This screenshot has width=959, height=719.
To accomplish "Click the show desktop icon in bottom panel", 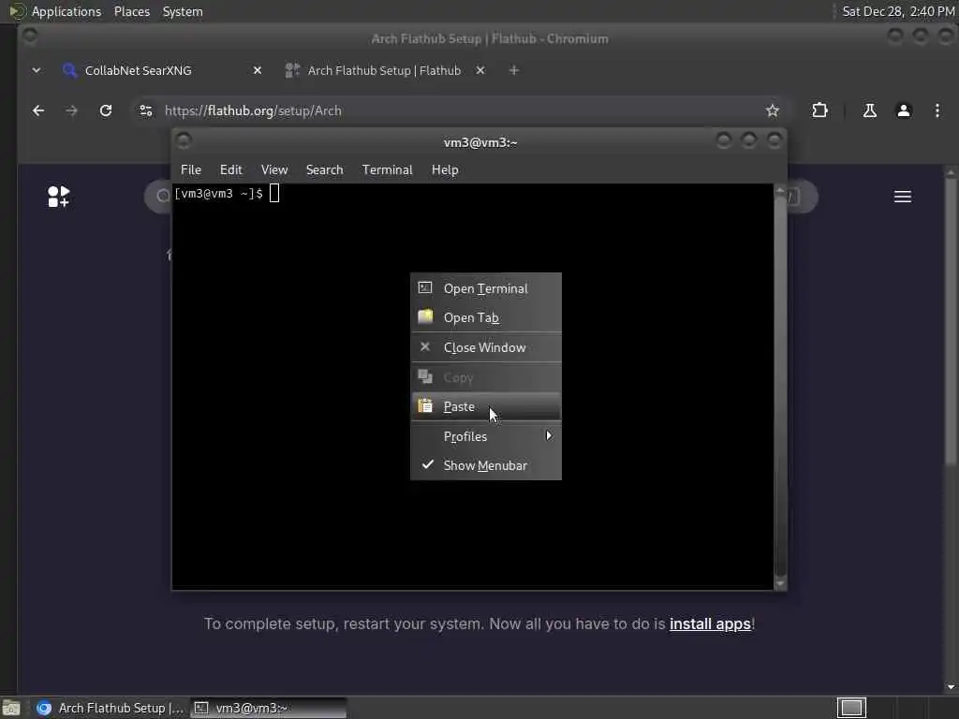I will [x=11, y=708].
